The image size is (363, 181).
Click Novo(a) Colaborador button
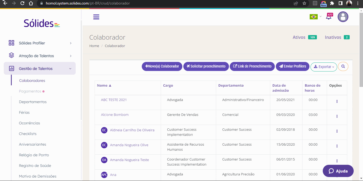[x=162, y=66]
